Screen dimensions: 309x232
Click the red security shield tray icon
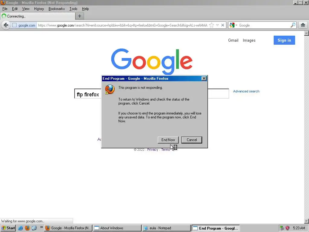pyautogui.click(x=288, y=228)
